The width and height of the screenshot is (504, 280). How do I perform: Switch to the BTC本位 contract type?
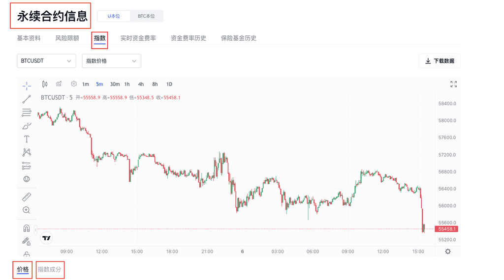pos(146,16)
